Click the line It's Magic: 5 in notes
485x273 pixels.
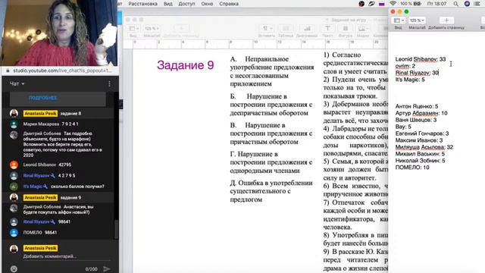(410, 80)
